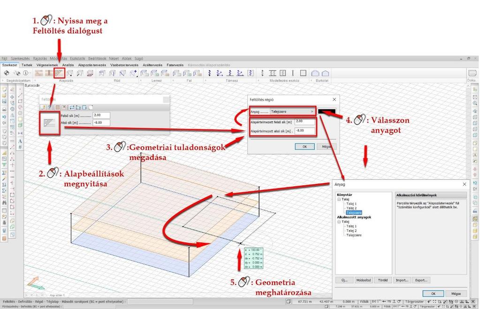Click the save icon in left toolbar

click(4, 101)
